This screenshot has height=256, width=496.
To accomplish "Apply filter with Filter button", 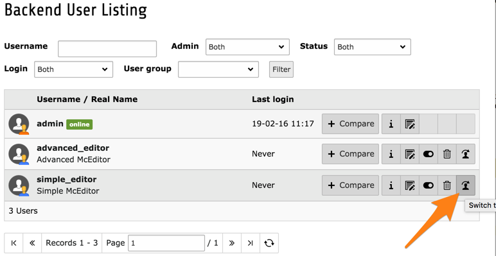I will pyautogui.click(x=281, y=69).
